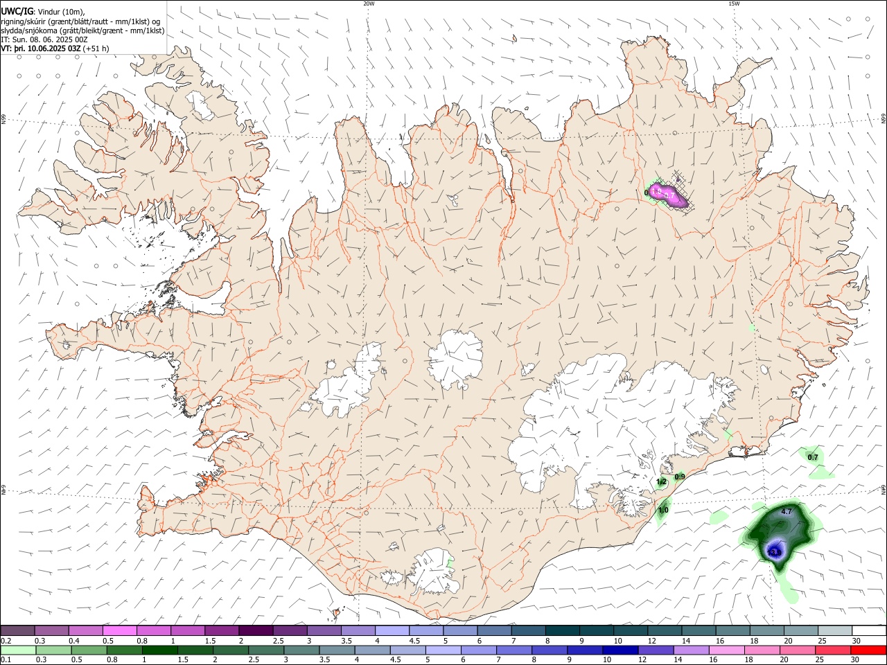Click the '1.2' precipitation value on map

click(x=661, y=481)
